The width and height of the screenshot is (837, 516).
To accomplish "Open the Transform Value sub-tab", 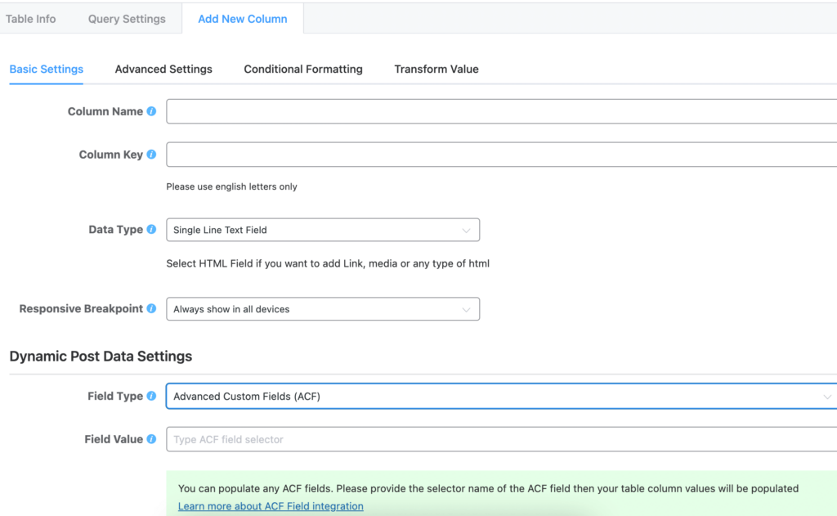I will point(436,69).
